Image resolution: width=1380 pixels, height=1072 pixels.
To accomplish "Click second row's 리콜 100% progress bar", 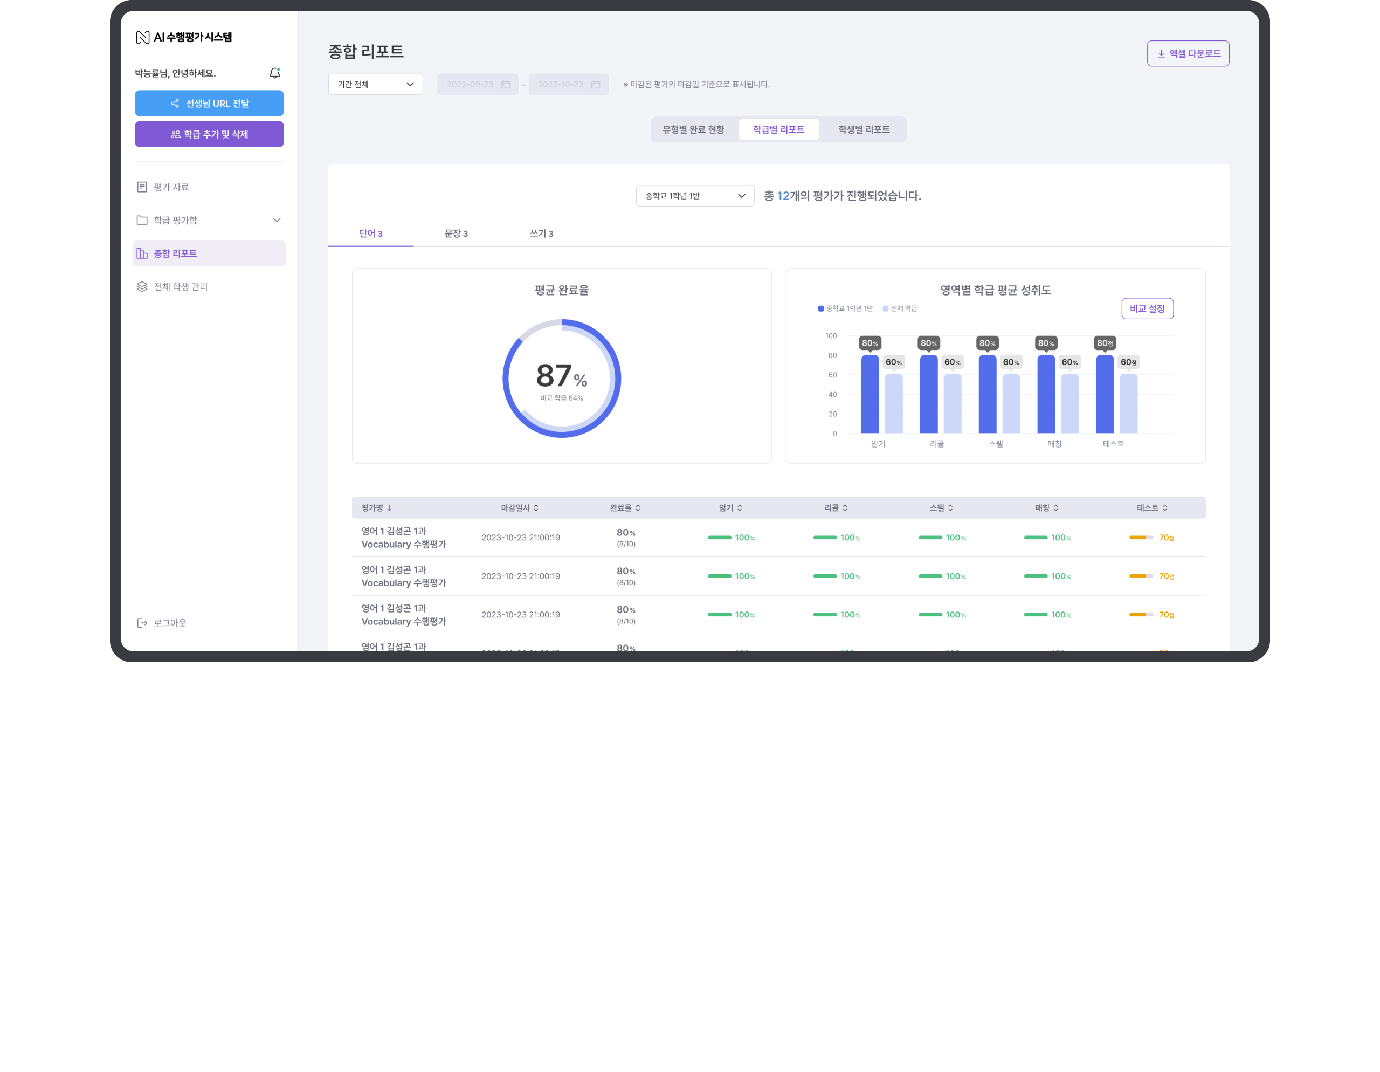I will pos(825,576).
